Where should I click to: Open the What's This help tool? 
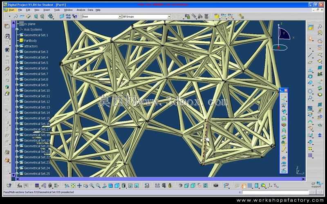[x=9, y=186]
